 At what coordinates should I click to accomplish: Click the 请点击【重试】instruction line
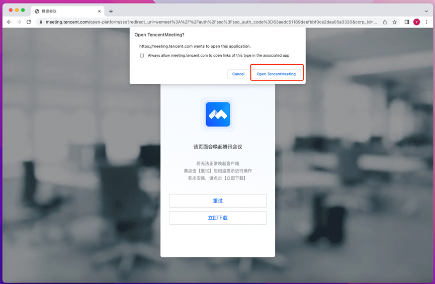tap(218, 171)
